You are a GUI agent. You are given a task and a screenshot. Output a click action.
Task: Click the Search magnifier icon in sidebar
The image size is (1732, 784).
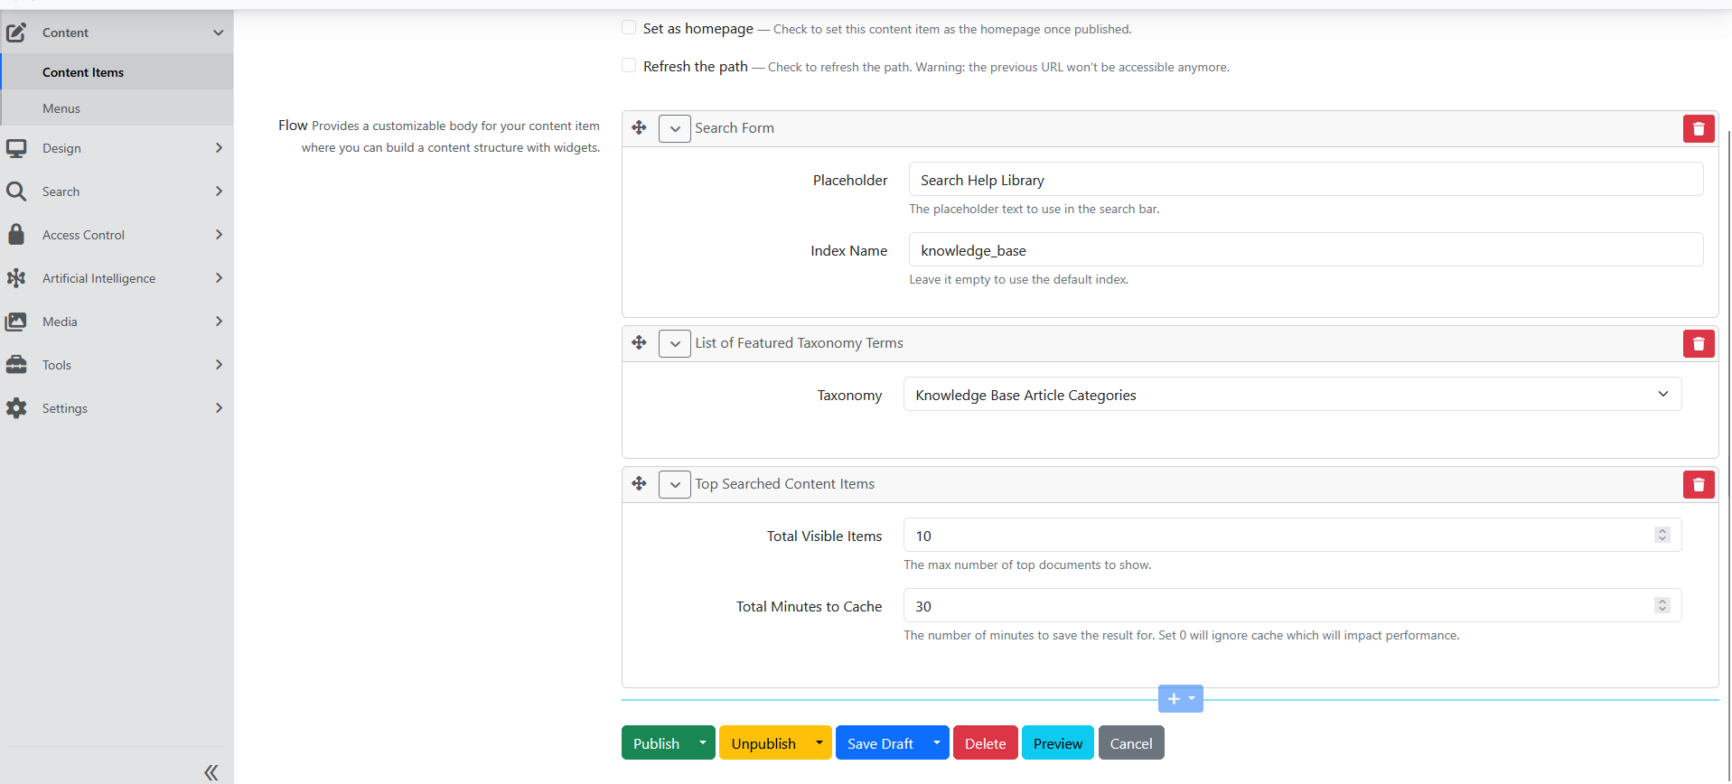pos(16,191)
